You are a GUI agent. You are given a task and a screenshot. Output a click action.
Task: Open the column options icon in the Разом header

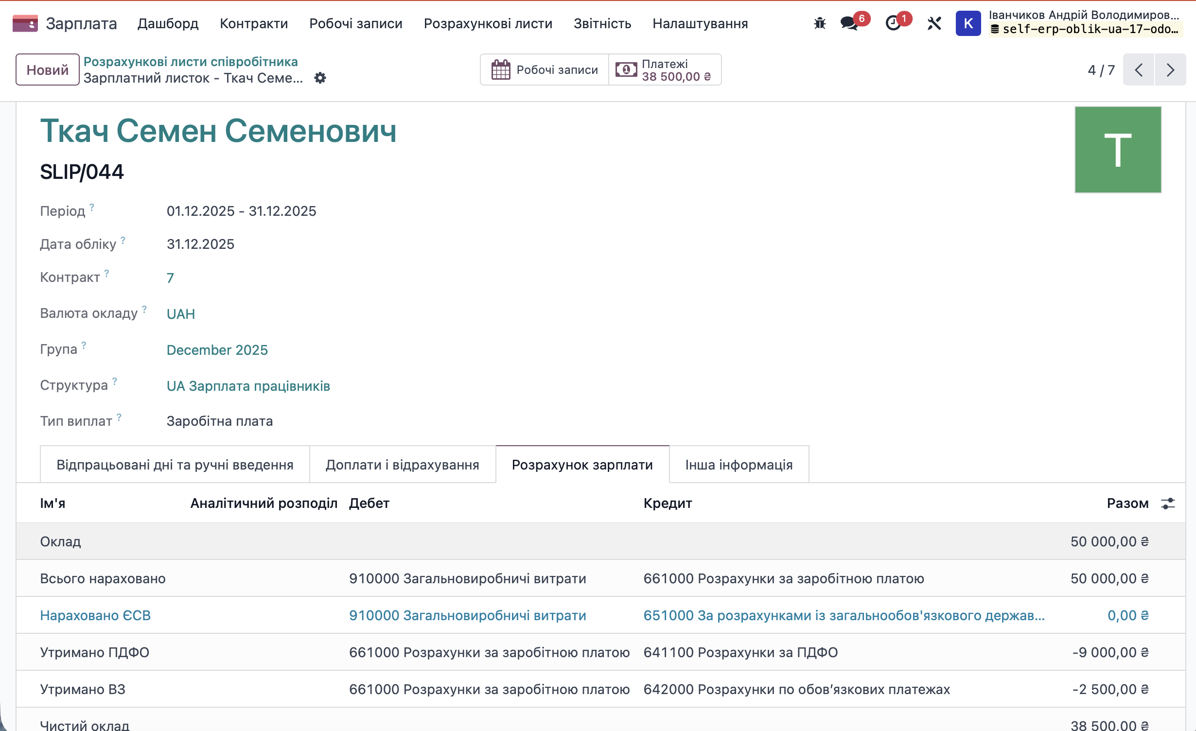[1168, 503]
